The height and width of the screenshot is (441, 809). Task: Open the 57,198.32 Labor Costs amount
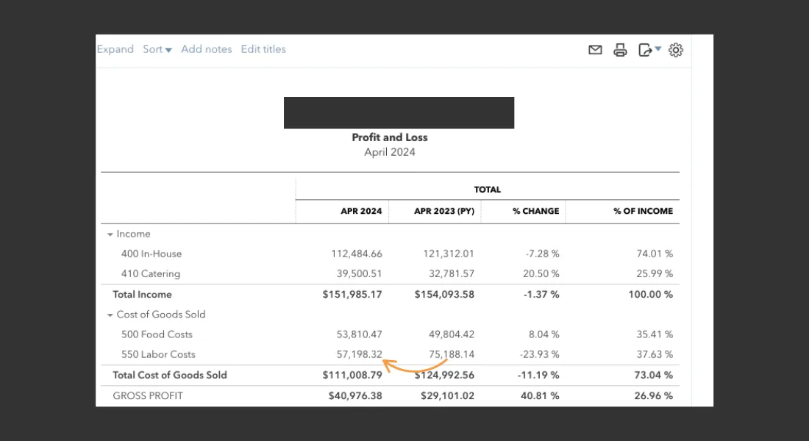(359, 354)
